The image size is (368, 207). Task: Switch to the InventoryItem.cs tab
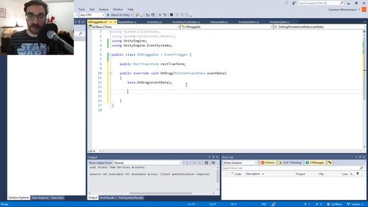point(249,22)
